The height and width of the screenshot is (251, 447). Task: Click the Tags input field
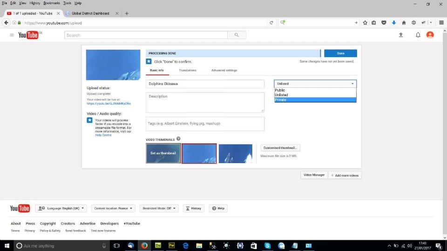pyautogui.click(x=205, y=124)
